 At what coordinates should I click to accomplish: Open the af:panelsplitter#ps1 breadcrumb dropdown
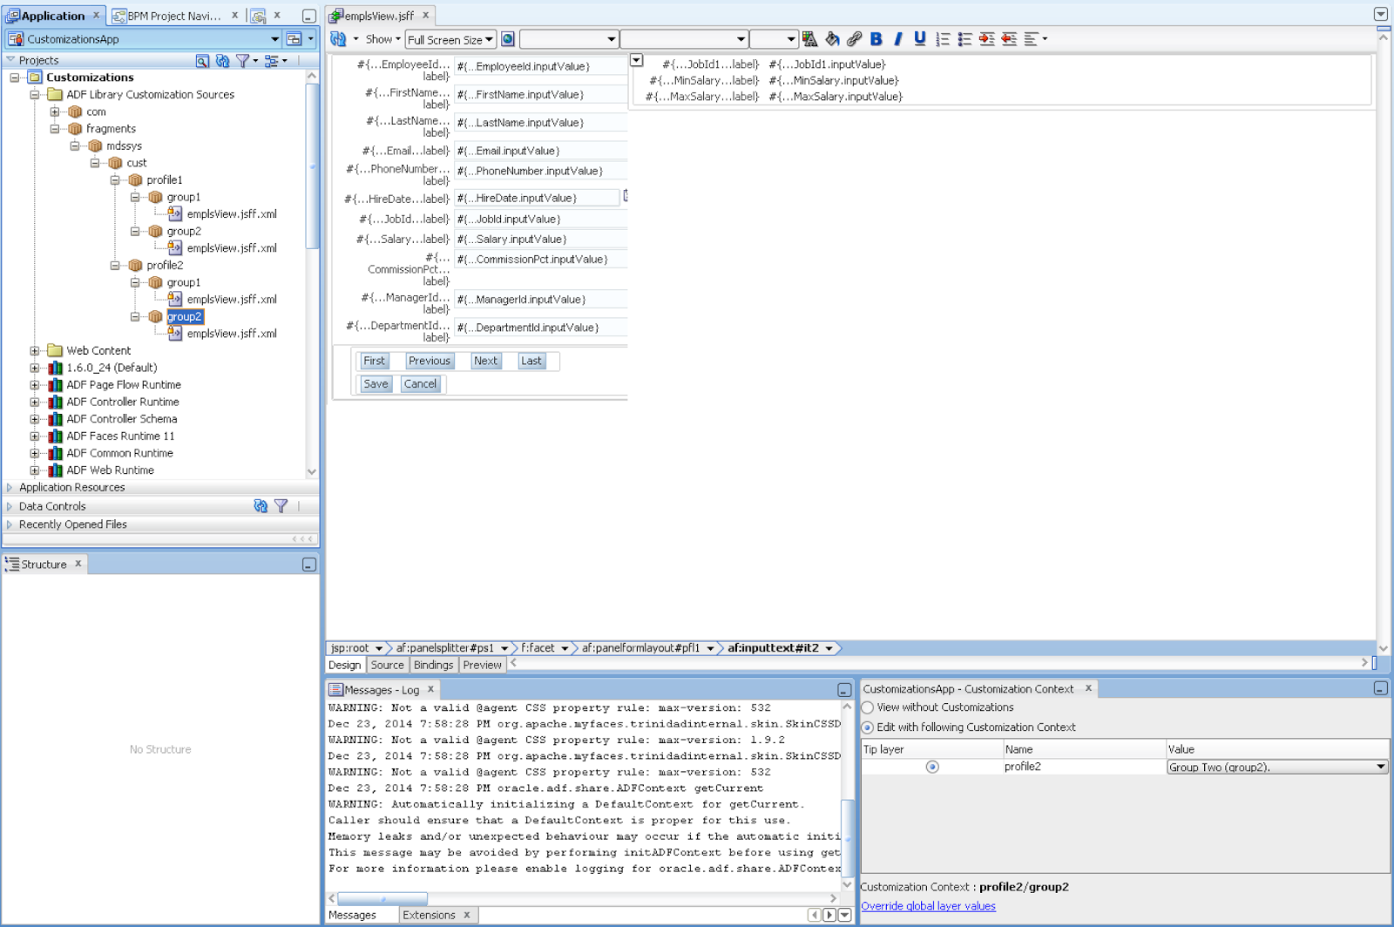[x=504, y=648]
